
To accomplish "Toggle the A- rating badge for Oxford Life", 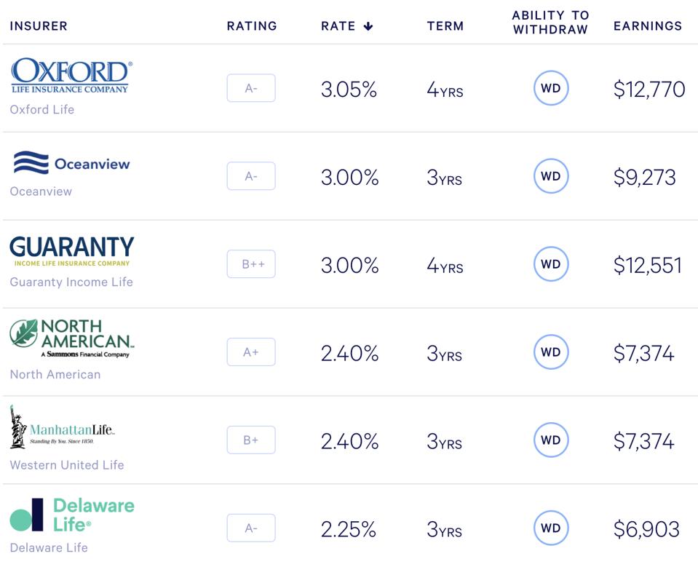I will [x=250, y=87].
